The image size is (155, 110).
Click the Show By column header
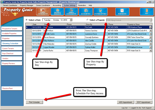[96, 24]
